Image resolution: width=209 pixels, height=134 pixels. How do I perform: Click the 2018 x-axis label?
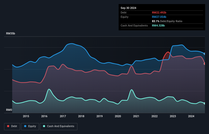tap(81, 116)
